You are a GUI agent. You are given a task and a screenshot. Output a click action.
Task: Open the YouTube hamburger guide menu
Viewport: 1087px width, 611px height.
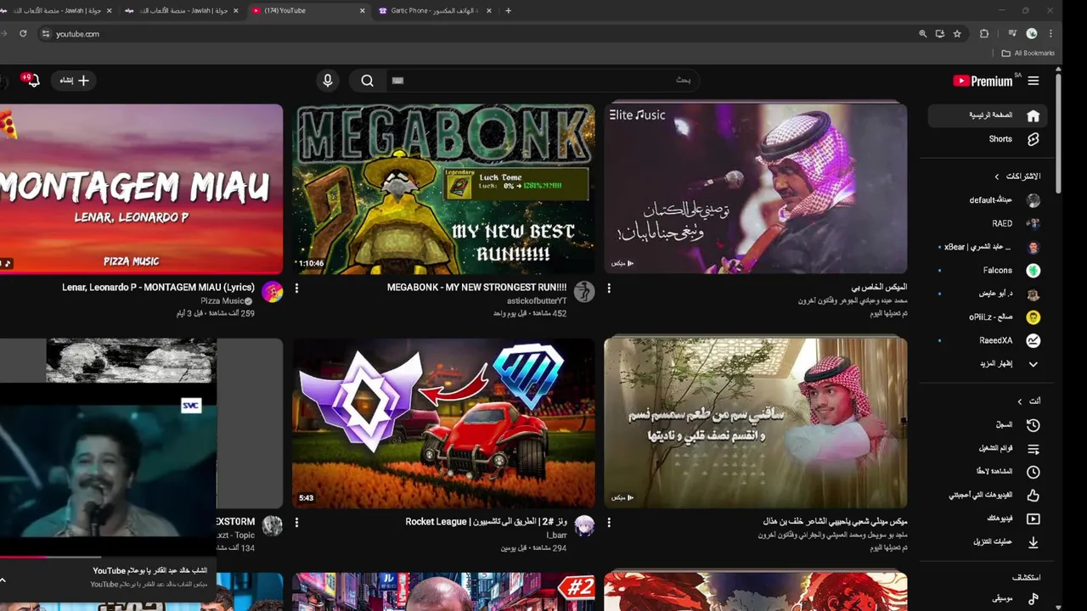[1033, 81]
